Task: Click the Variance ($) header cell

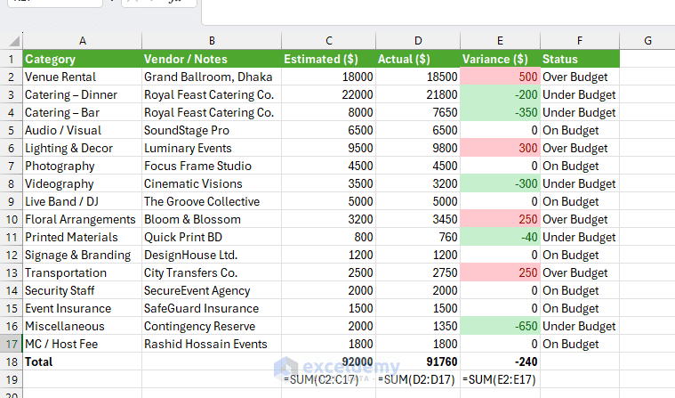Action: pos(500,59)
